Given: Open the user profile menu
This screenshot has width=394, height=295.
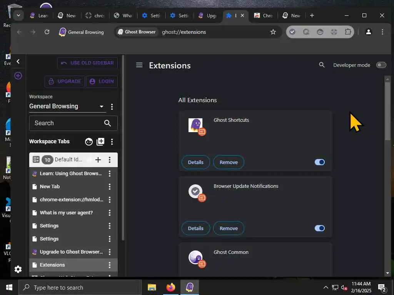Looking at the screenshot, I should (368, 32).
